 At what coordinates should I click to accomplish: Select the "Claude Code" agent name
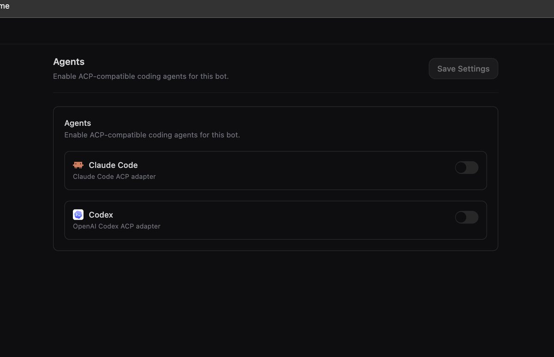113,165
